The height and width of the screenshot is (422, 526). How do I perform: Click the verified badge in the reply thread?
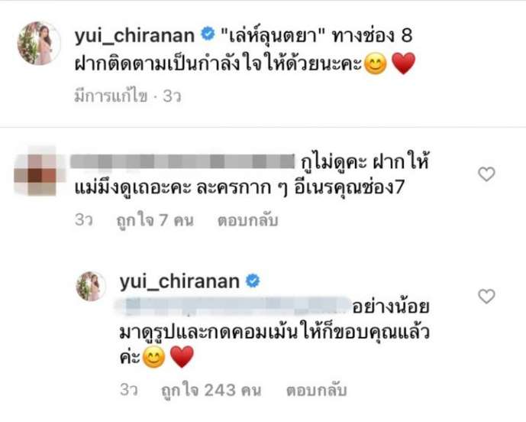pyautogui.click(x=253, y=281)
